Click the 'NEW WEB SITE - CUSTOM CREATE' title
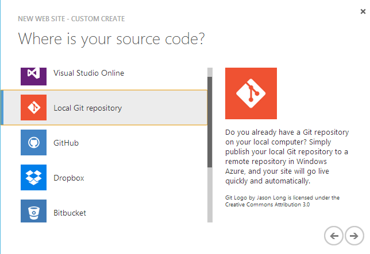 [x=71, y=18]
